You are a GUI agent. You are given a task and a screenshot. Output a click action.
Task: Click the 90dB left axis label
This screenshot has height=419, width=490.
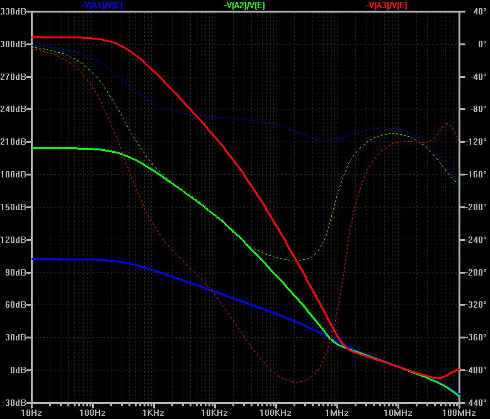[16, 272]
